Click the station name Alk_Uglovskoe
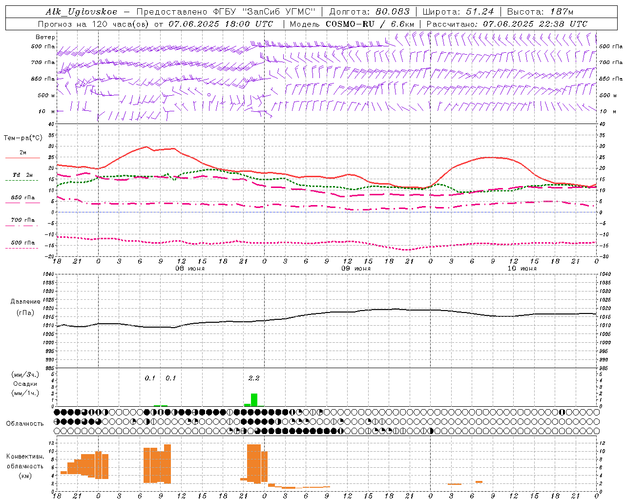 click(82, 12)
